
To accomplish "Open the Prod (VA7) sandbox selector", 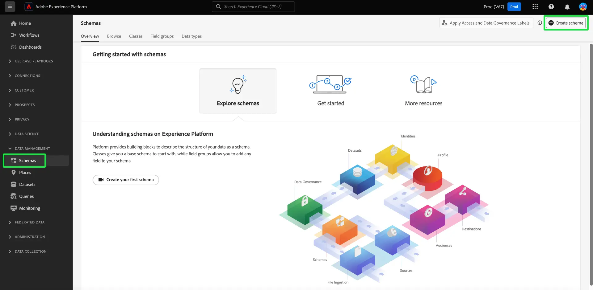I will 494,7.
